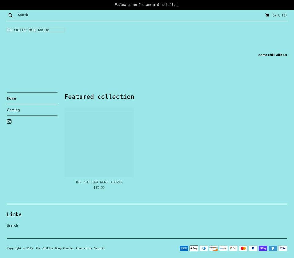Click the Search link in the footer
Image resolution: width=294 pixels, height=258 pixels.
[x=12, y=225]
